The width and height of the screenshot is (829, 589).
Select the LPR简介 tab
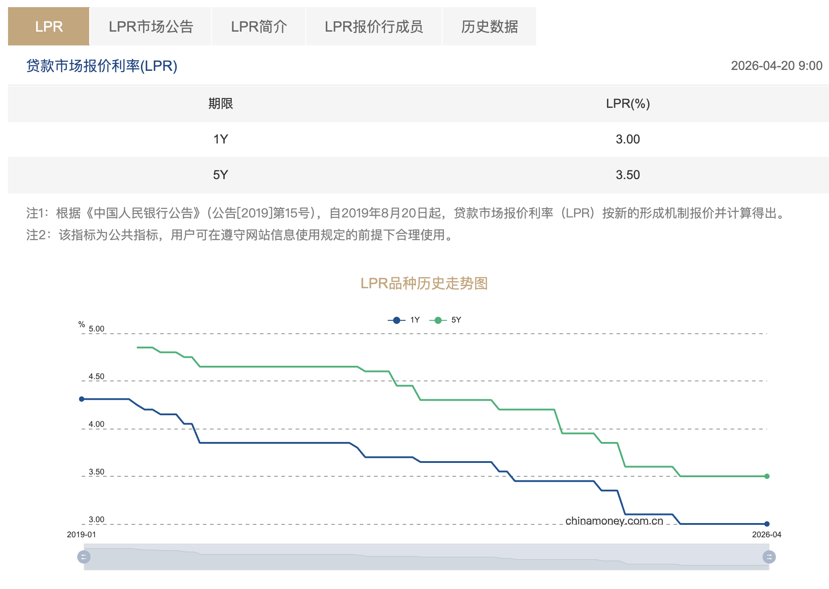click(259, 26)
